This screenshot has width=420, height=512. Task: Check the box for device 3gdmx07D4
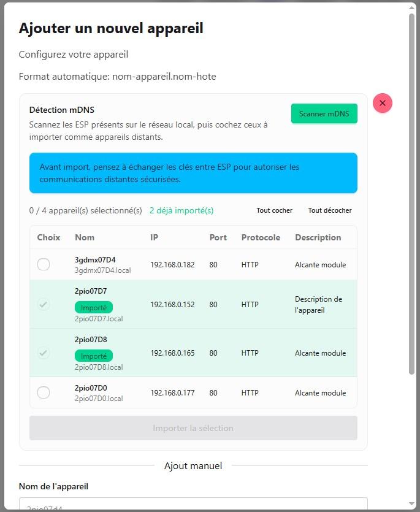click(44, 264)
